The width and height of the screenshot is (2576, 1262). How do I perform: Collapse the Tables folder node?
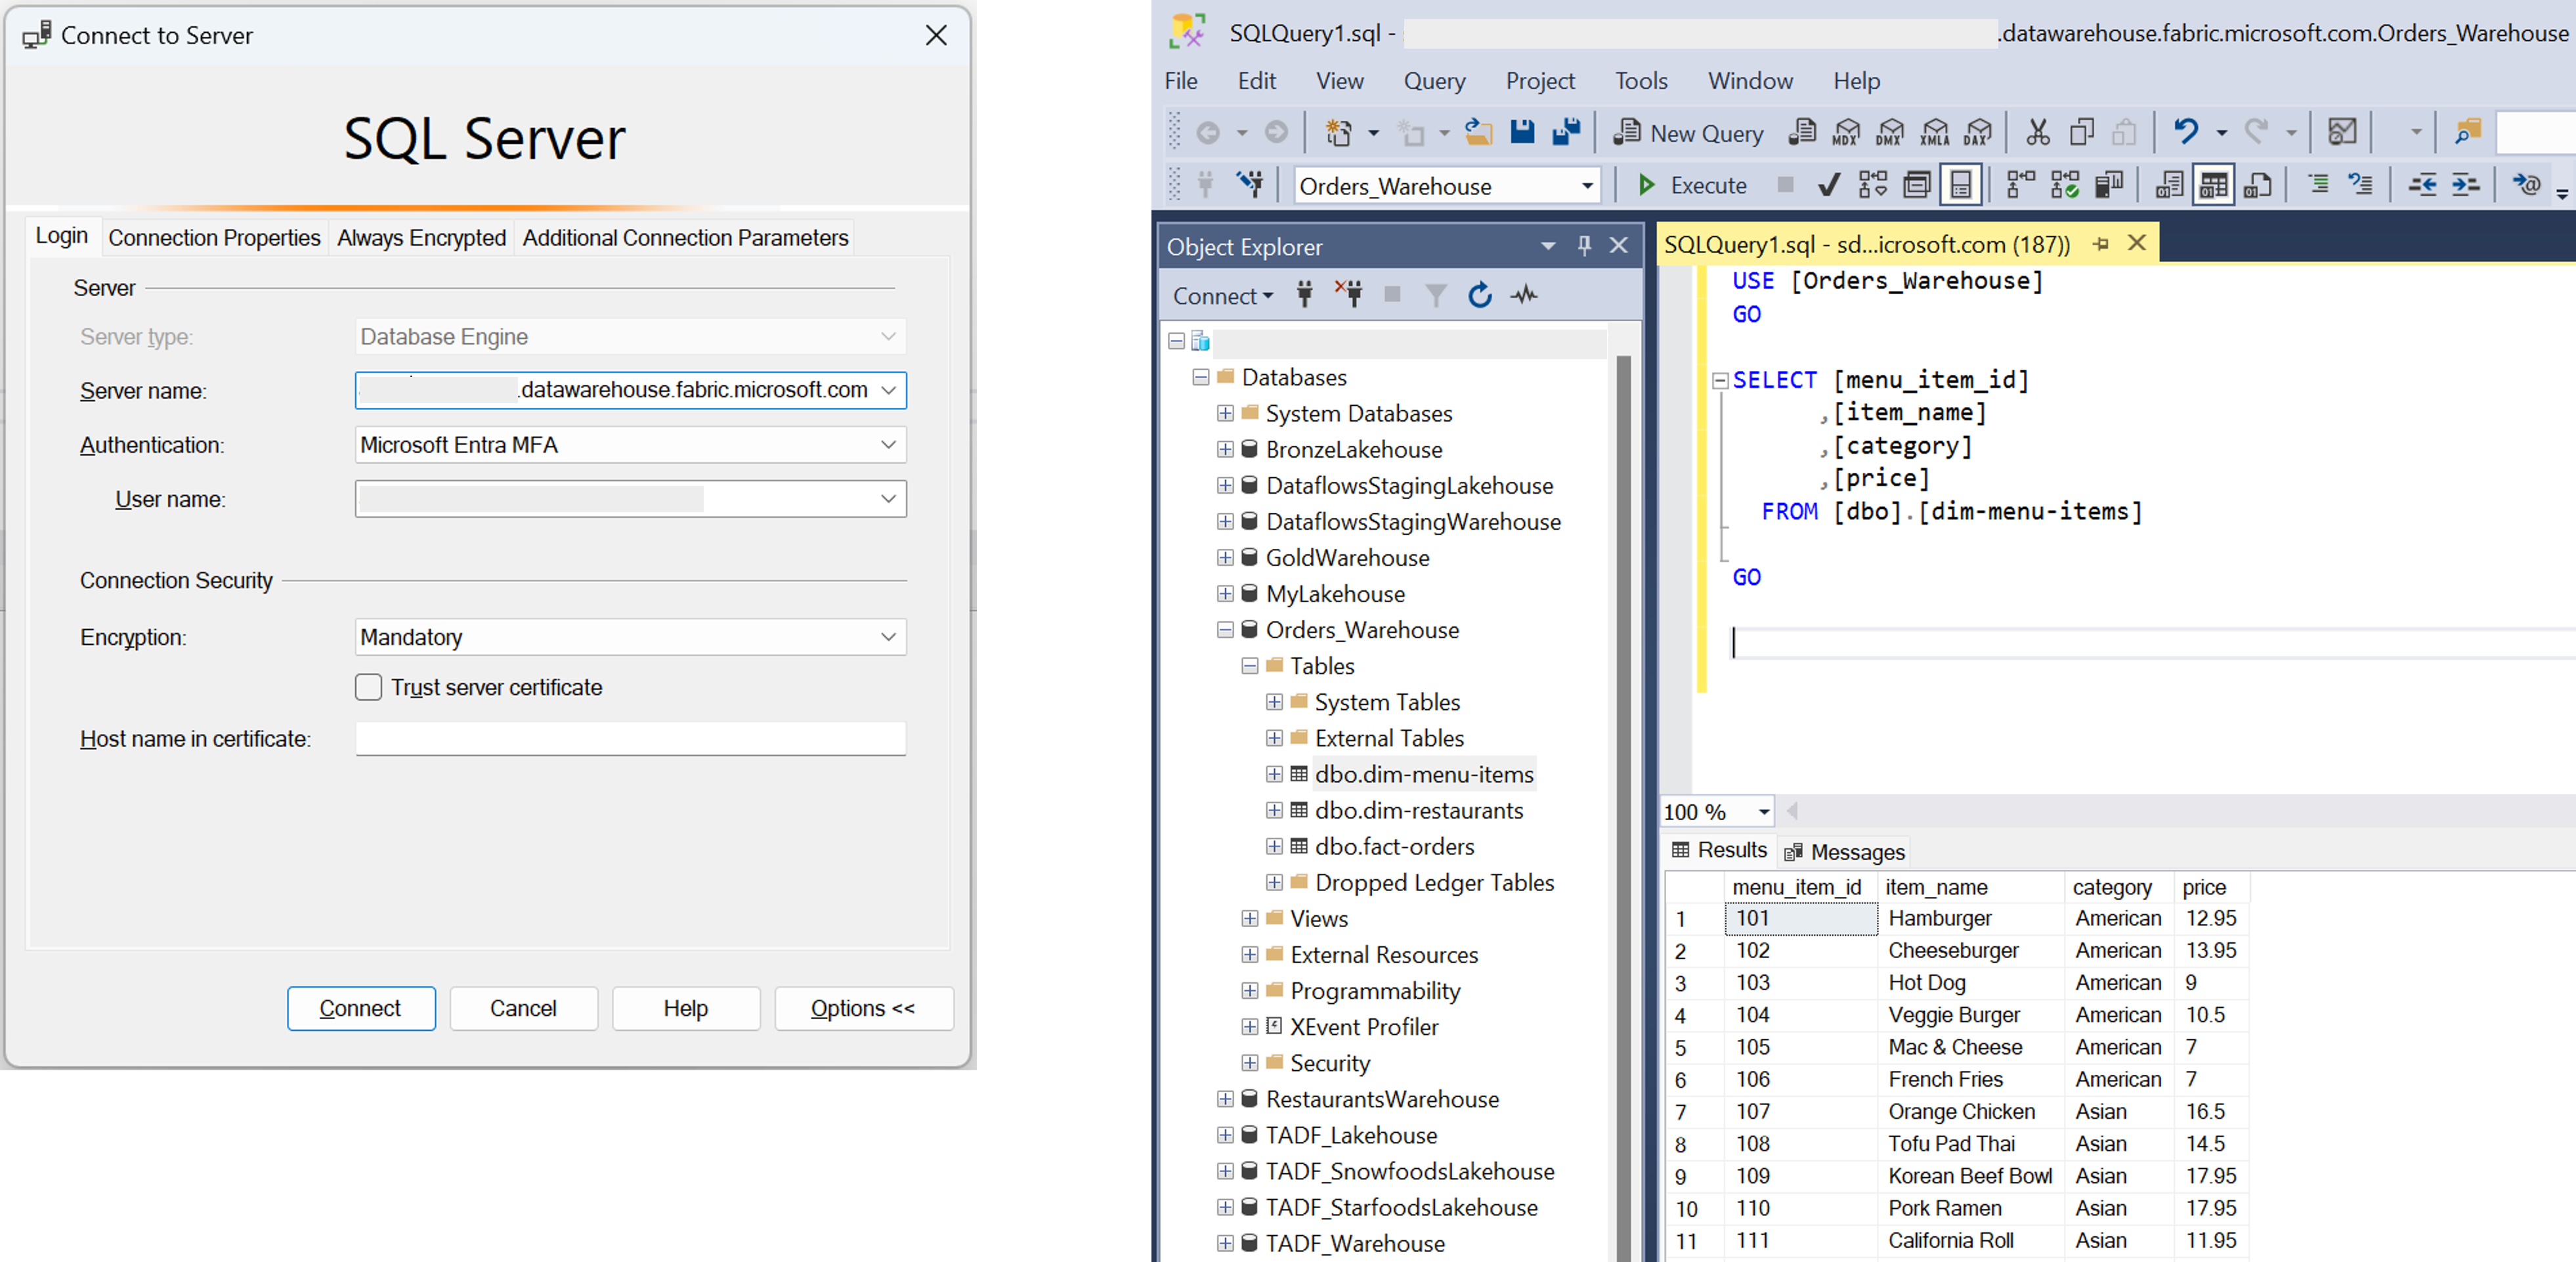[1250, 665]
